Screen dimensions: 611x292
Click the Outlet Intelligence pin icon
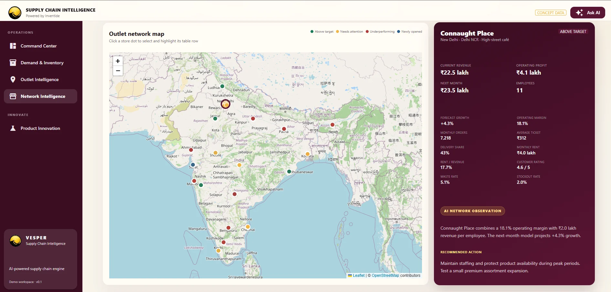(x=13, y=79)
